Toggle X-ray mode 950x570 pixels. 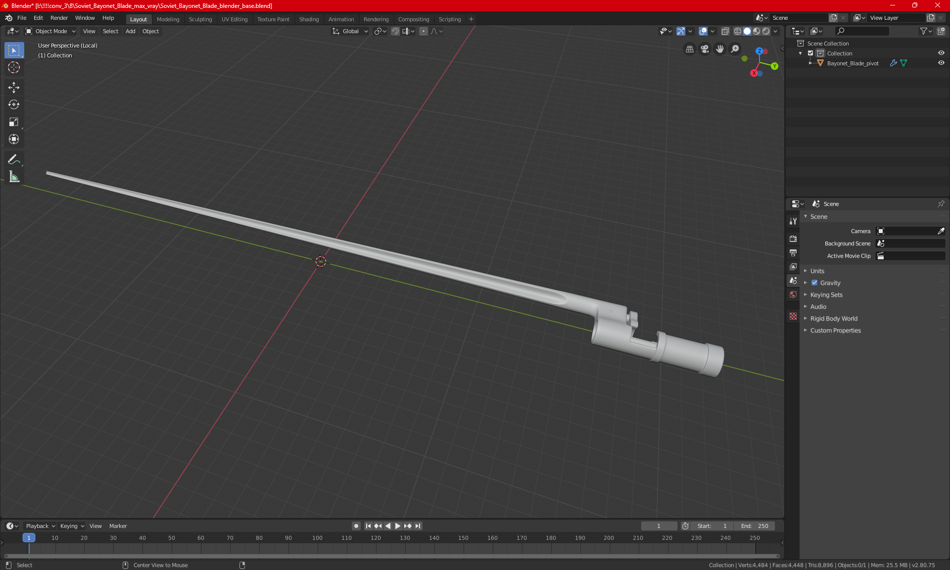point(725,31)
